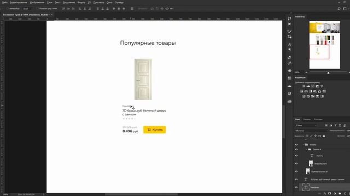Collapse the top layer group chevron
The width and height of the screenshot is (350, 196).
[x=304, y=145]
